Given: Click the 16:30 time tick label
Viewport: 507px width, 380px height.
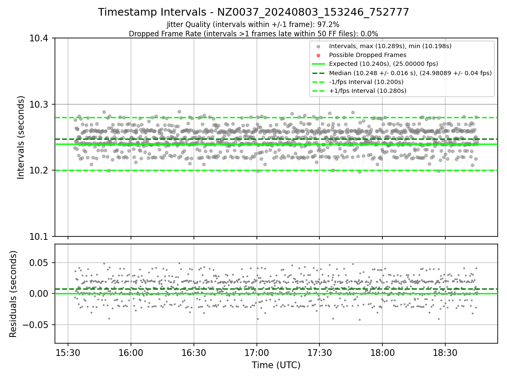Looking at the screenshot, I should pos(194,352).
